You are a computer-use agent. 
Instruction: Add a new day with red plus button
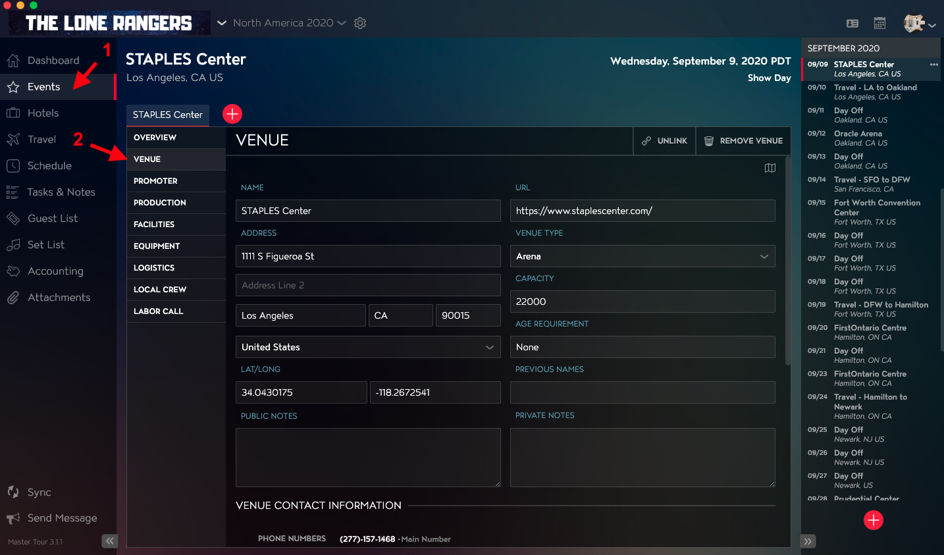coord(874,520)
